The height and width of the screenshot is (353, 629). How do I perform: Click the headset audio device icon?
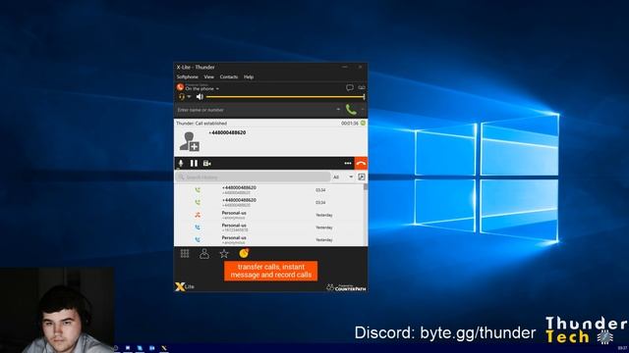point(181,97)
